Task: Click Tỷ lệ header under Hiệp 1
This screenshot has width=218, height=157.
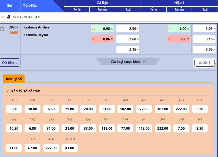Action: point(154,9)
